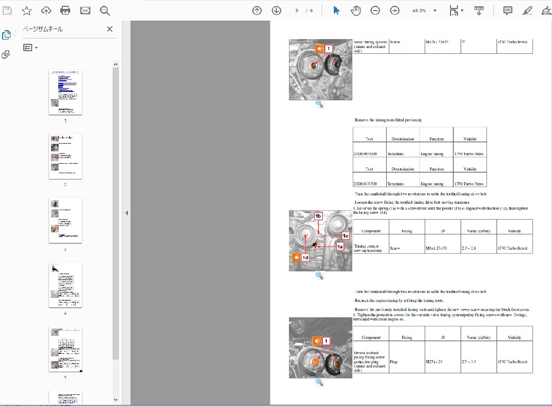Zoom in with the plus button
Screen dimensions: 552x406
click(395, 11)
